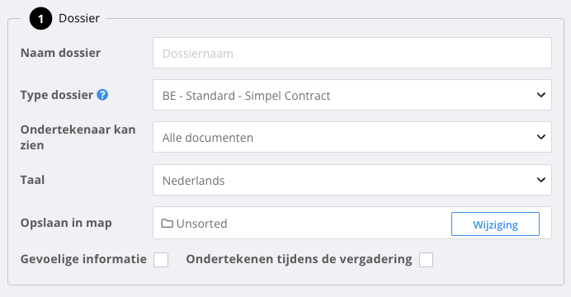
Task: Click the 'Ondertekenen tijdens de vergadering' label text
Action: tap(299, 259)
